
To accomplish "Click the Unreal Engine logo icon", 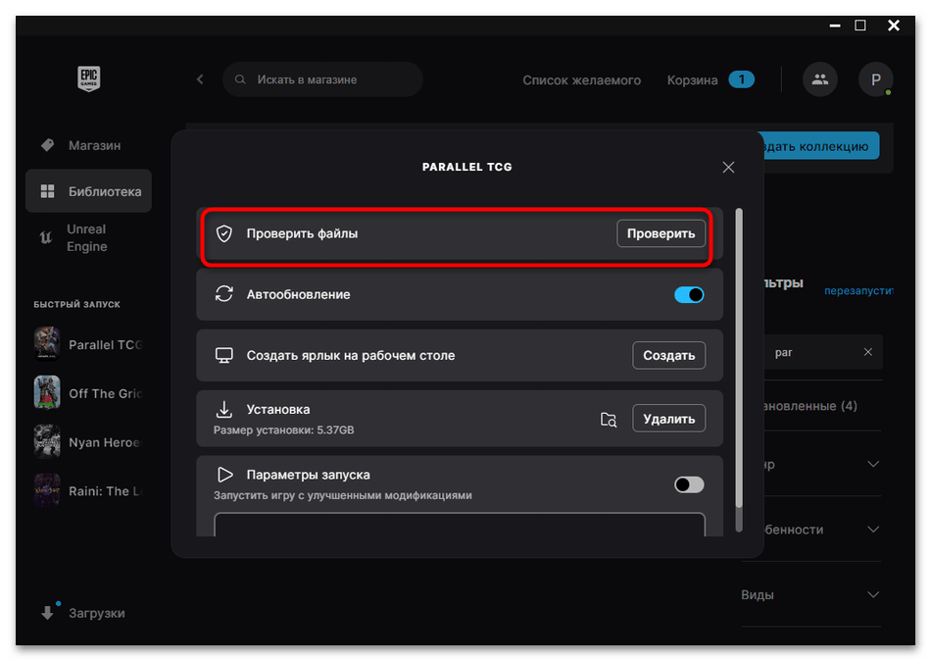I will tap(46, 237).
